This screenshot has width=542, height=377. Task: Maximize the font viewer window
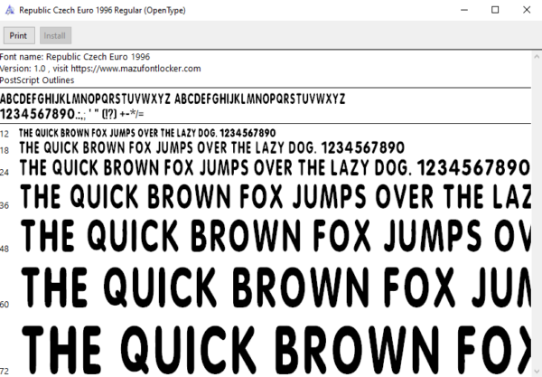click(495, 10)
